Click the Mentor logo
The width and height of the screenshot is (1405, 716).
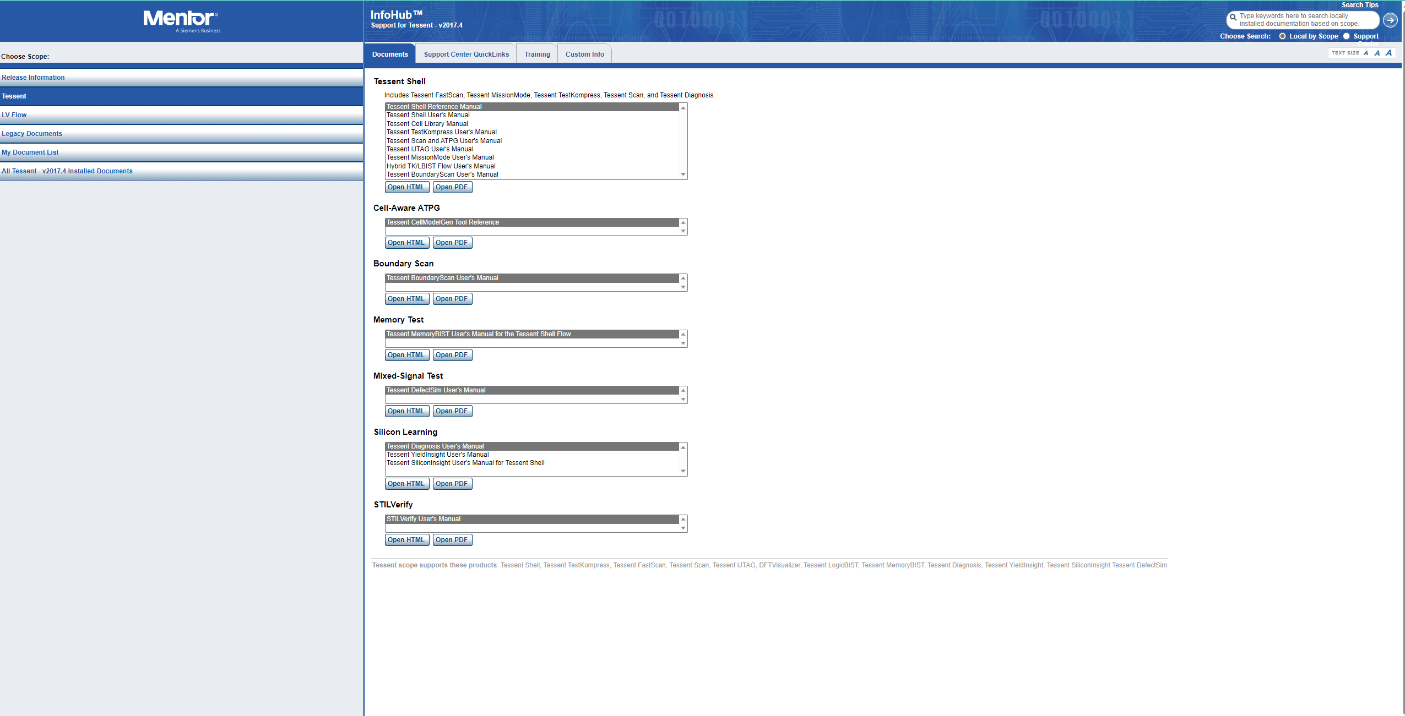(181, 21)
